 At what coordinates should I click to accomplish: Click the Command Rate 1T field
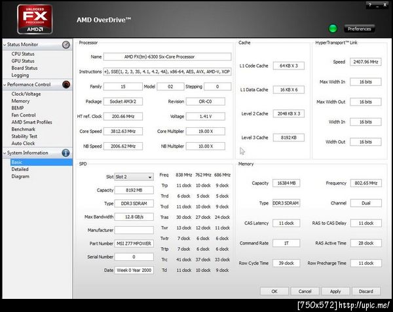286,243
